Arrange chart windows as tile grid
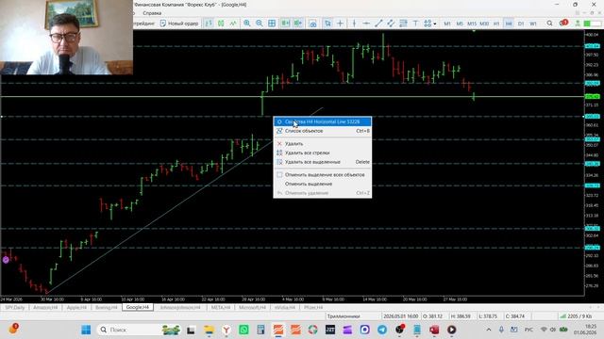Viewport: 604px width, 339px height. (x=272, y=24)
